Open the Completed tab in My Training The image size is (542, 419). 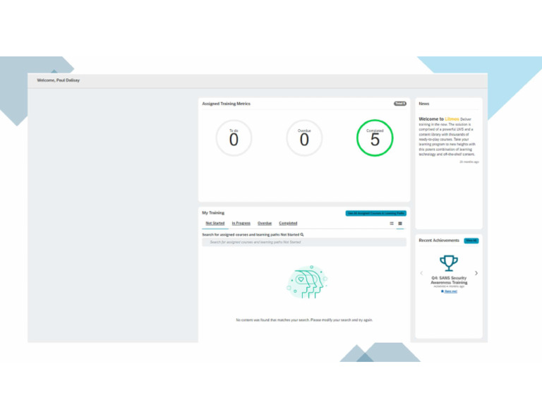point(288,223)
